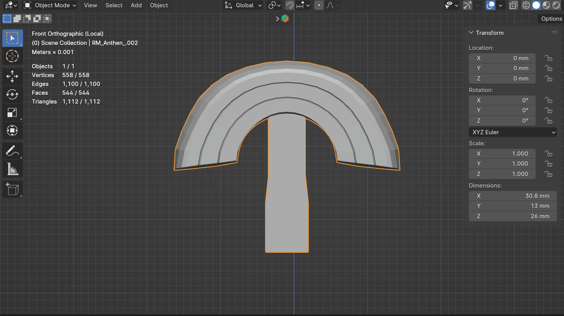Collapse the Transform panel
564x316 pixels.
471,33
